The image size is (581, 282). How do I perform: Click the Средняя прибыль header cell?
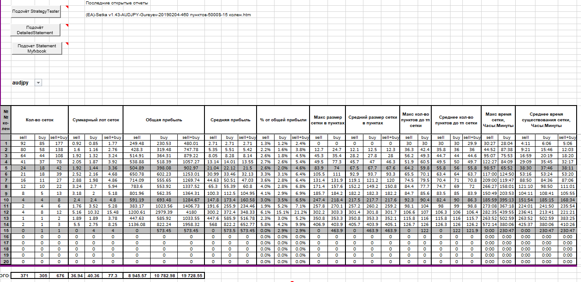click(230, 120)
